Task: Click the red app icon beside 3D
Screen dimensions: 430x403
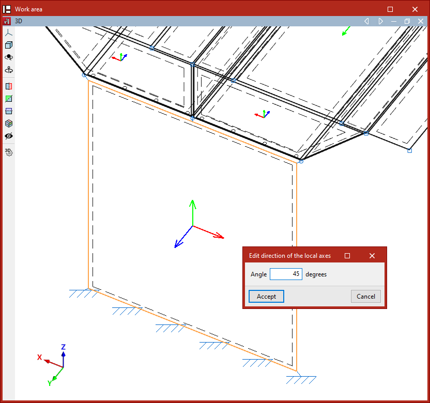Action: pyautogui.click(x=7, y=21)
